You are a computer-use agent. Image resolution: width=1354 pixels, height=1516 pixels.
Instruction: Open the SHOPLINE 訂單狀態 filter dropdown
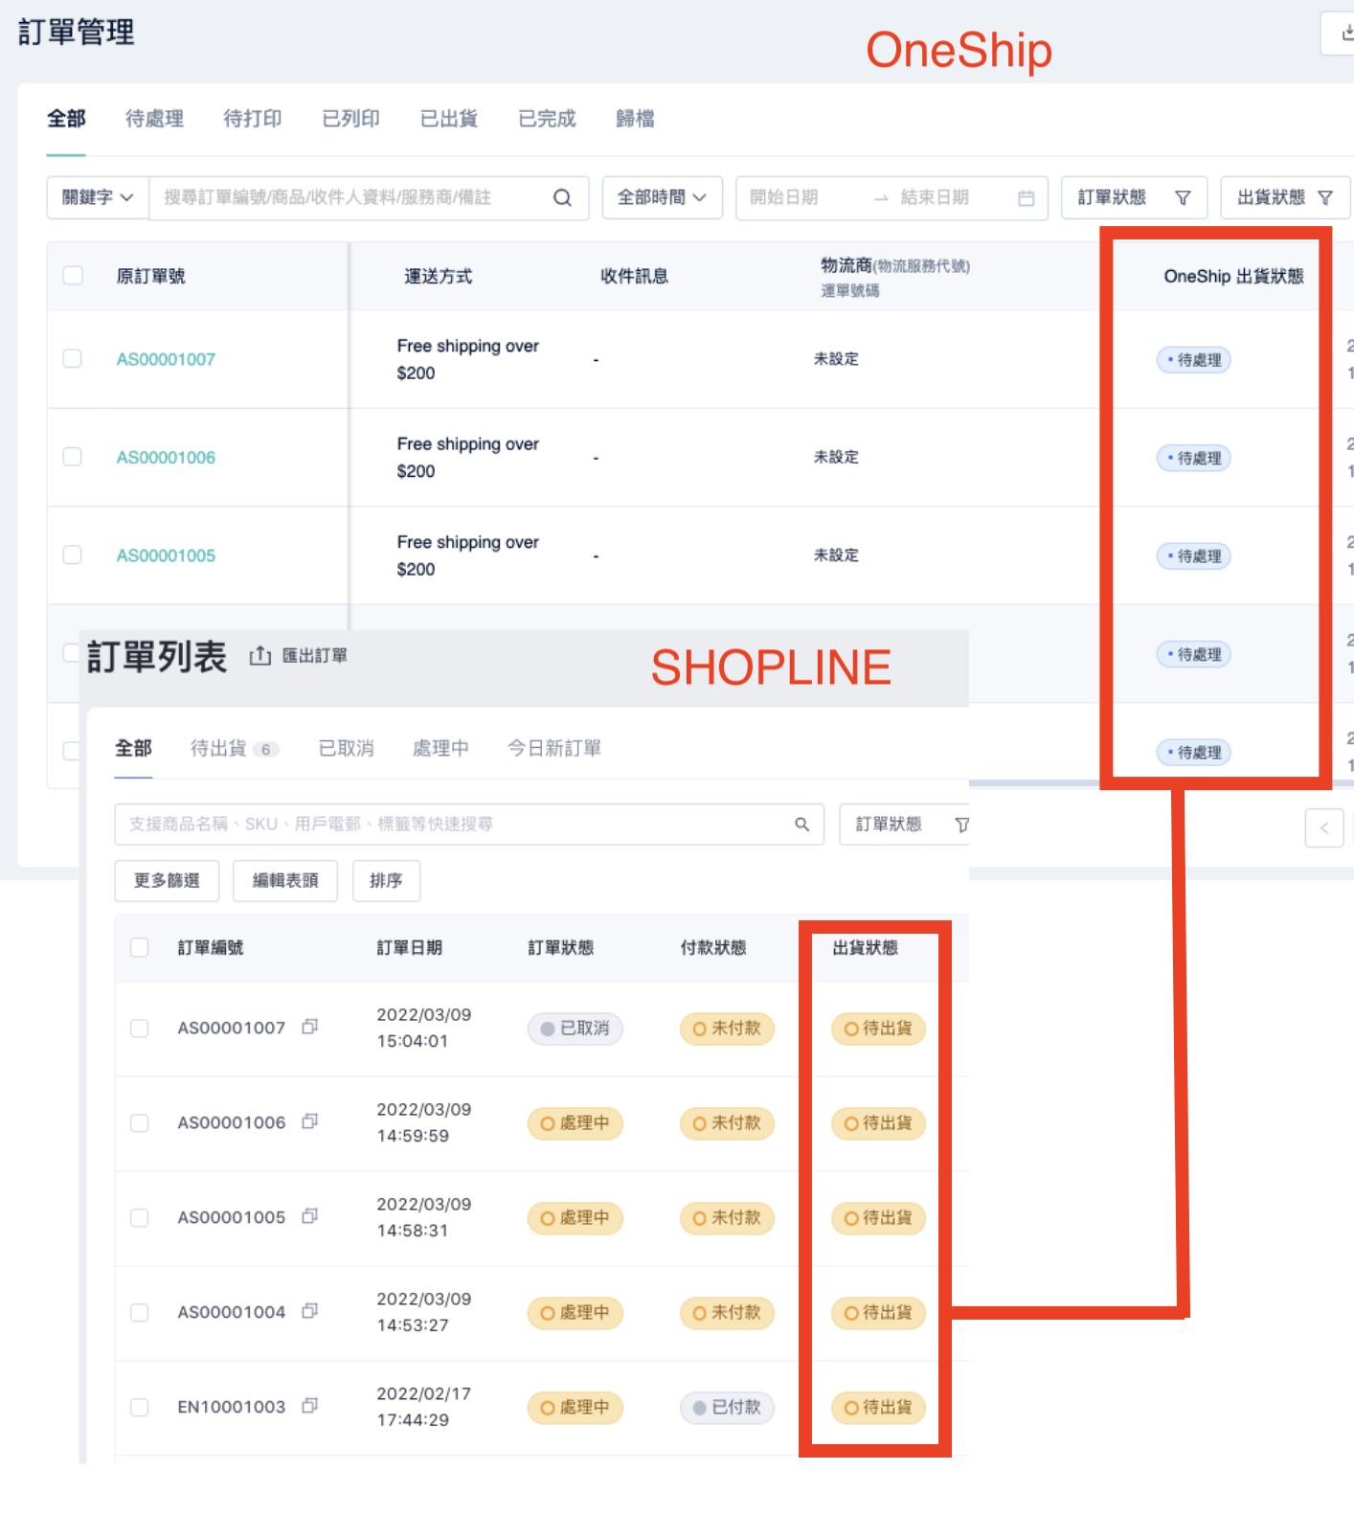pos(906,825)
